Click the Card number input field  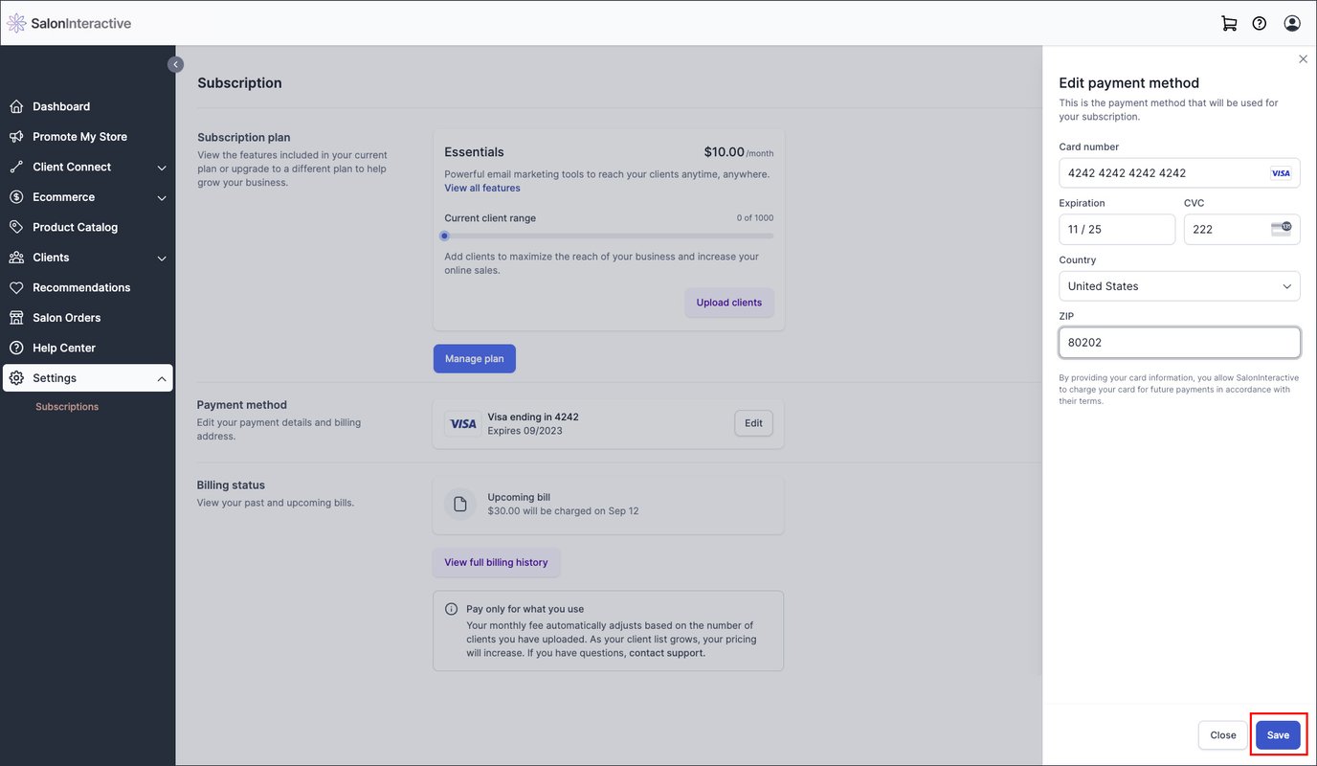pyautogui.click(x=1179, y=173)
